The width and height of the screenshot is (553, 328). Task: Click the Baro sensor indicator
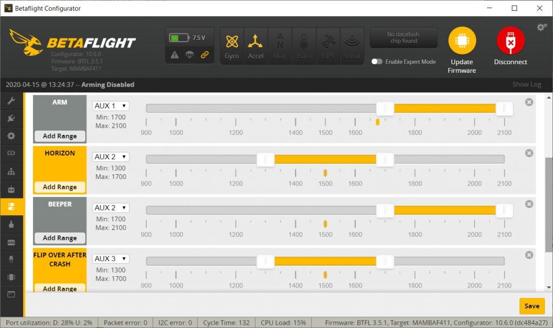pyautogui.click(x=304, y=46)
